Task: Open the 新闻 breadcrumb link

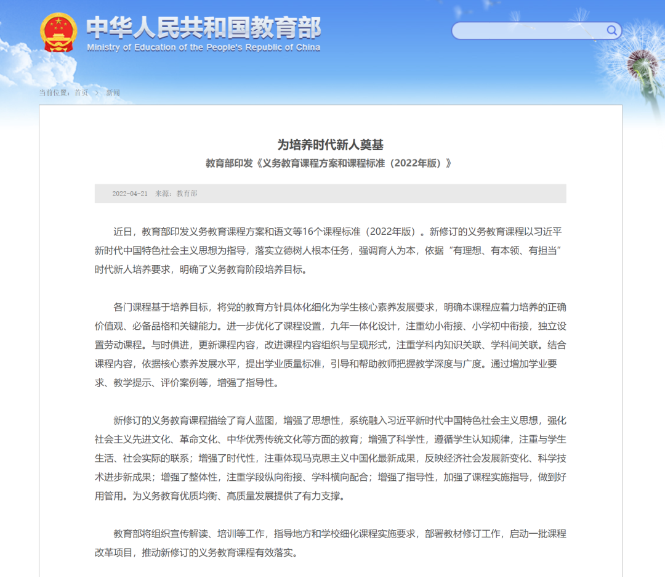Action: pos(113,92)
